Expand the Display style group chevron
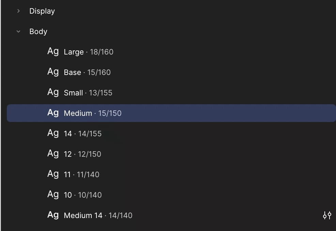Viewport: 336px width, 231px height. click(18, 11)
